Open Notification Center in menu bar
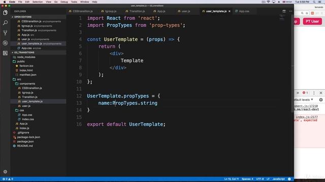 click(x=320, y=2)
